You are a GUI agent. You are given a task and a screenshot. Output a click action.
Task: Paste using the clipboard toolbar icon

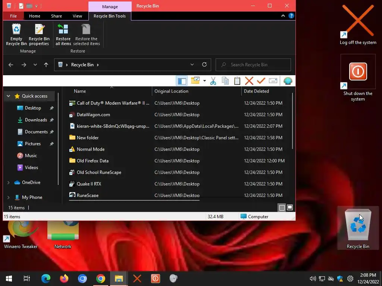click(237, 81)
